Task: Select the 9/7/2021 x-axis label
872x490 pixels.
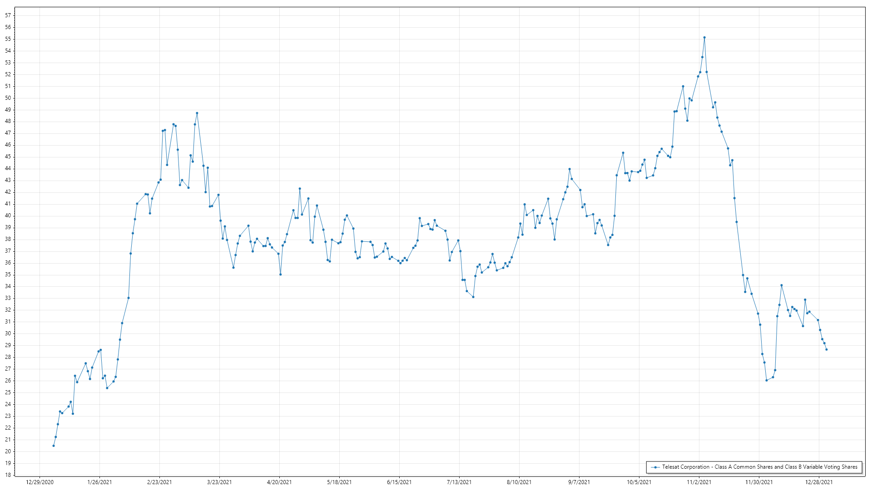Action: (x=579, y=482)
